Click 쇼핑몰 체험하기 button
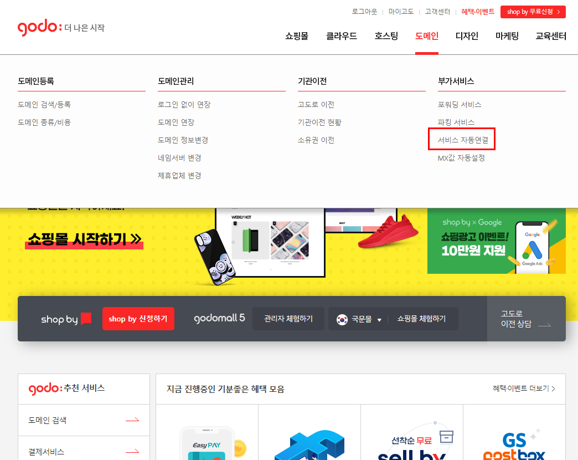Screen dimensions: 578x460 pyautogui.click(x=421, y=319)
